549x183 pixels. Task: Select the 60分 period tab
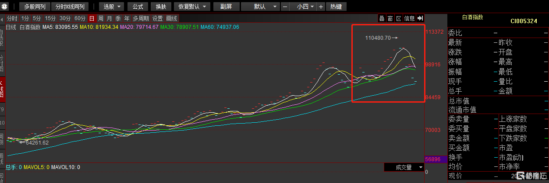80,18
